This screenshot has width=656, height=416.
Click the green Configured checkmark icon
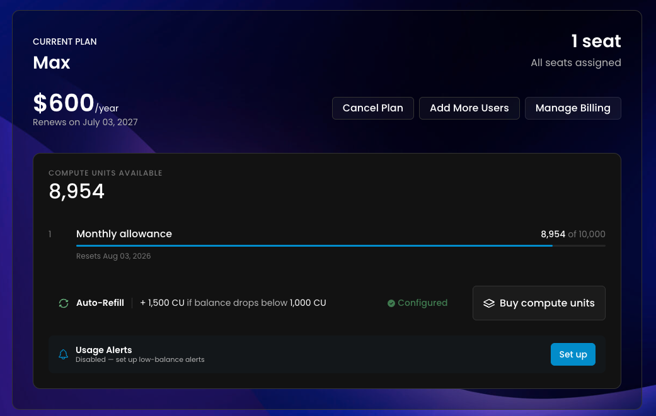pyautogui.click(x=391, y=303)
